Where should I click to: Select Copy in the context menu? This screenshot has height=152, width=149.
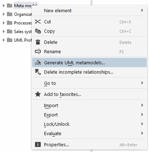pos(89,31)
